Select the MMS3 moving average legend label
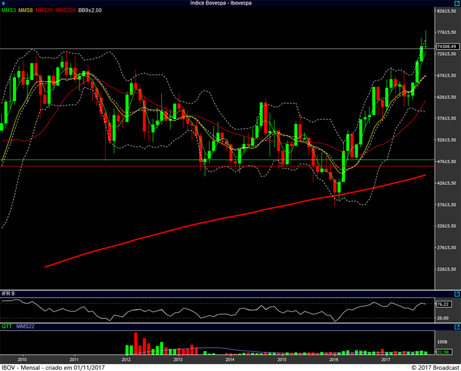The width and height of the screenshot is (461, 371). 9,10
